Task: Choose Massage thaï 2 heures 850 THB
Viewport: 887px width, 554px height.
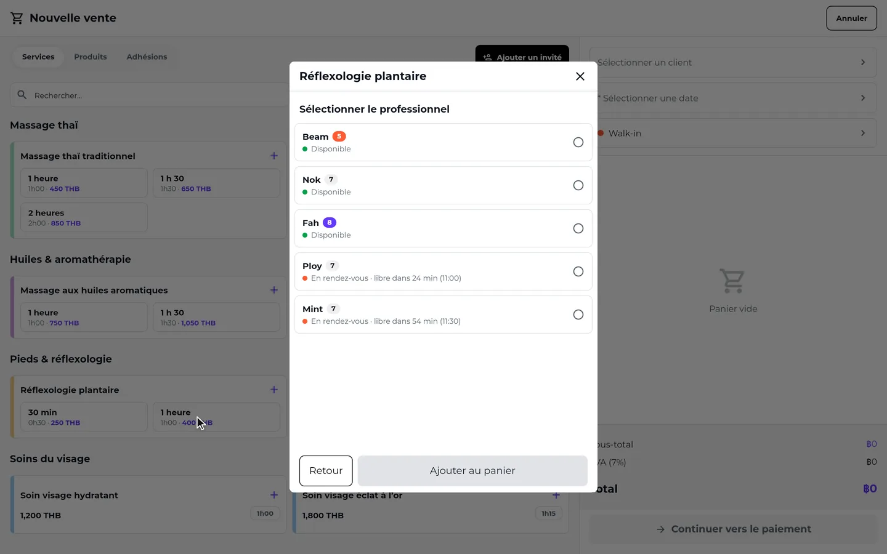Action: tap(84, 217)
